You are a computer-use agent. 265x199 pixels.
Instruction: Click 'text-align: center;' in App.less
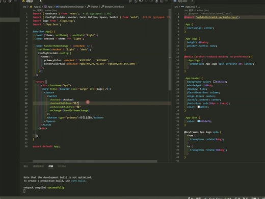pos(200,28)
